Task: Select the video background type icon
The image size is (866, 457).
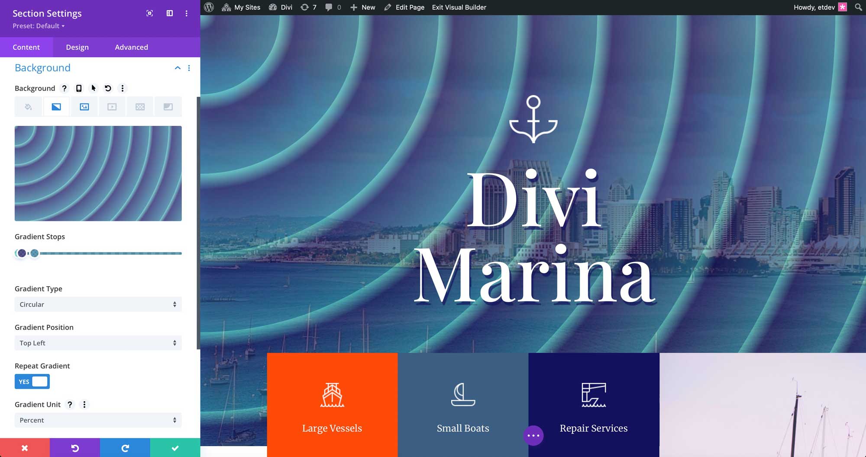Action: point(112,106)
